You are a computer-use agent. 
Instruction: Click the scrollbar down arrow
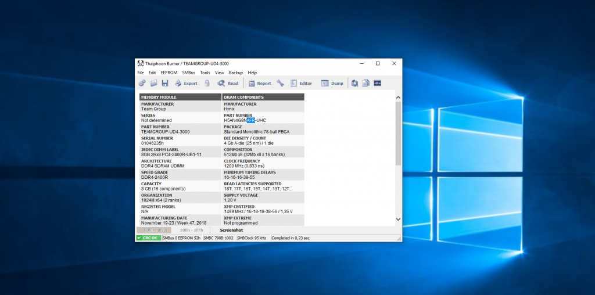(x=398, y=219)
